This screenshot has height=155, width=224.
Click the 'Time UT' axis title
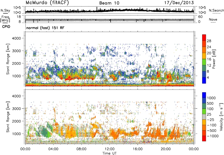pos(109,153)
